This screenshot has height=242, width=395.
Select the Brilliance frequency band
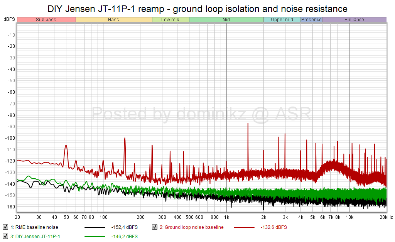tap(354, 20)
